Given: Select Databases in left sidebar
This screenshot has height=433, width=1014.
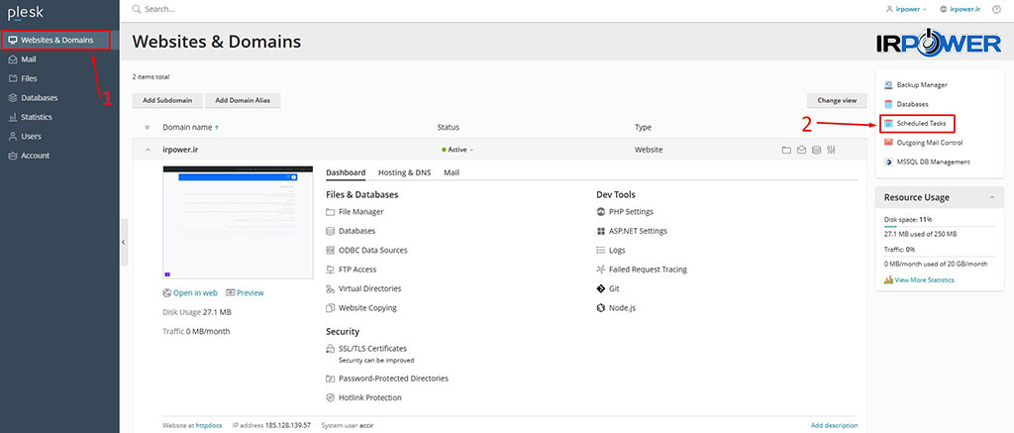Looking at the screenshot, I should 39,98.
